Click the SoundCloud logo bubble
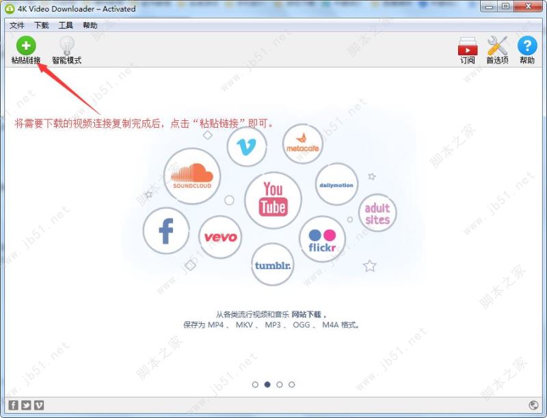Screen dimensions: 547x418 coord(192,176)
